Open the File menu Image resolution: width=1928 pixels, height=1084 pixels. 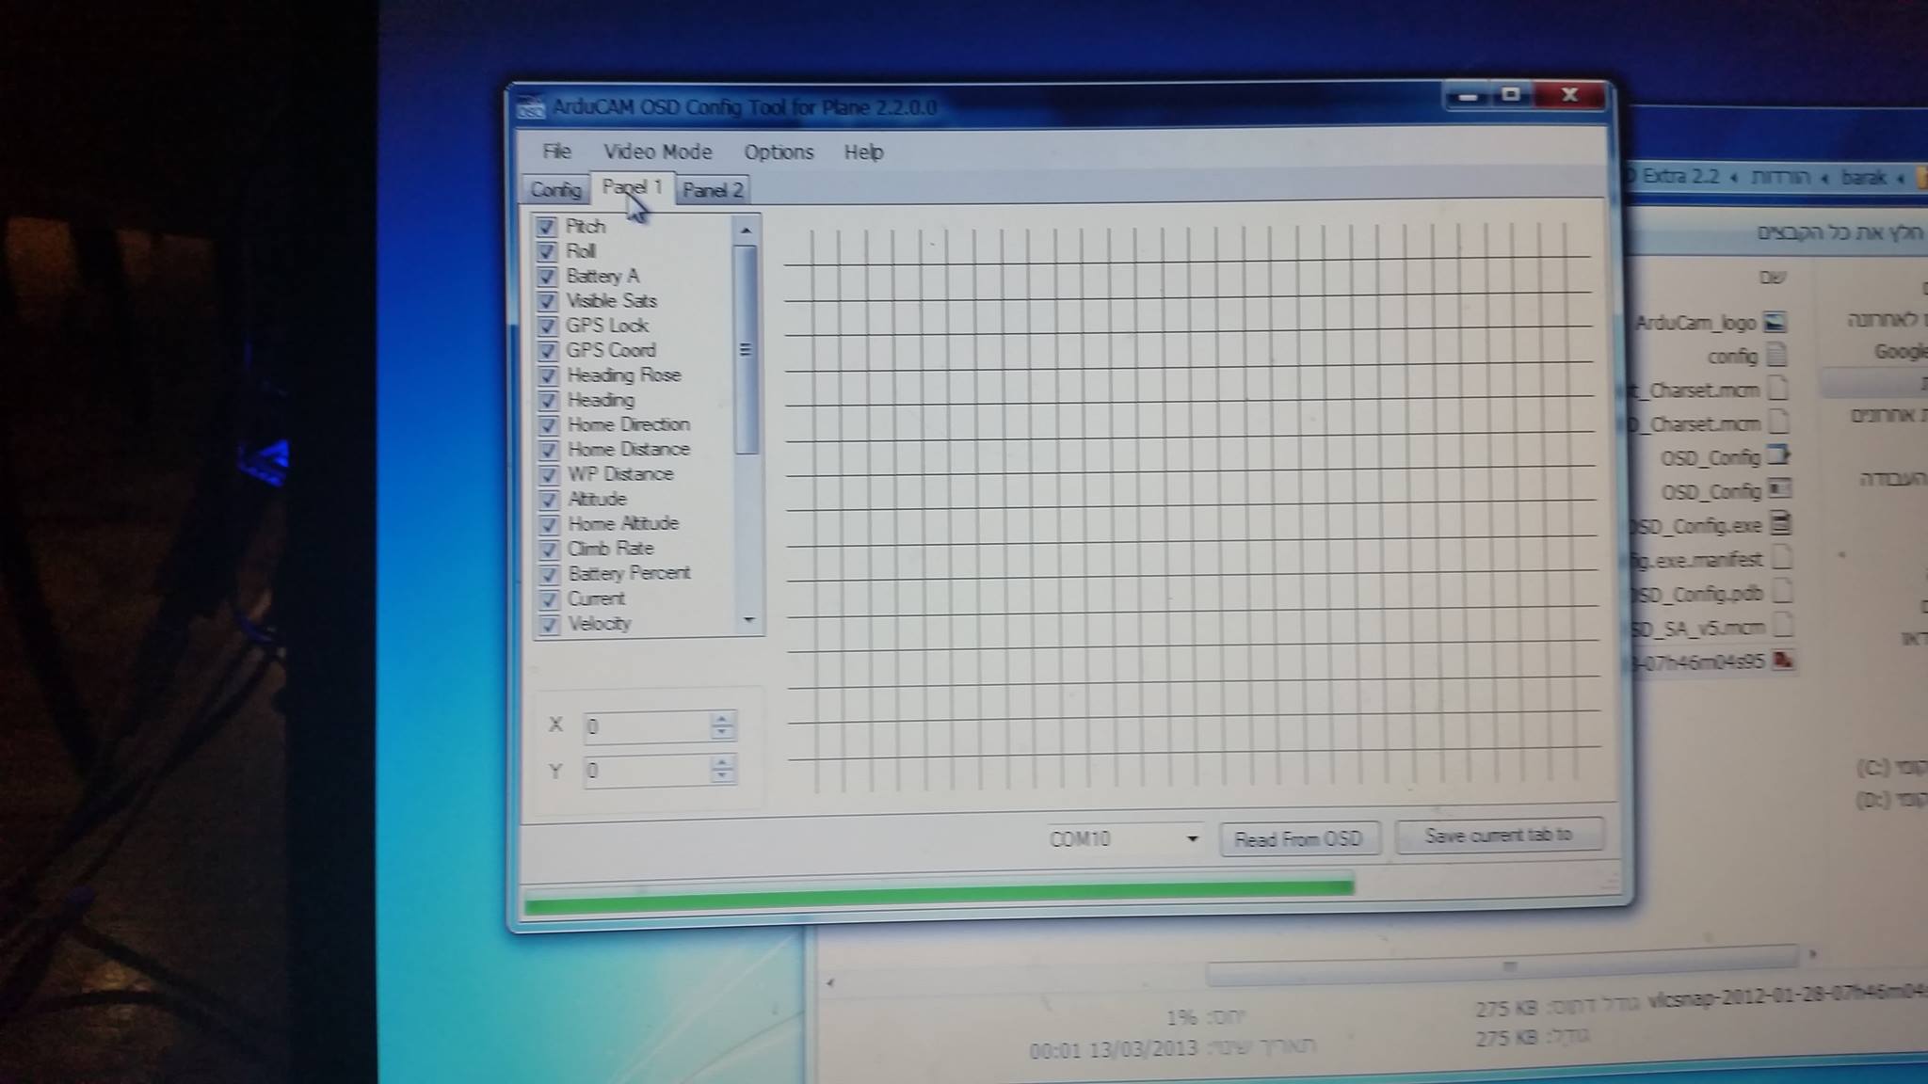tap(556, 151)
